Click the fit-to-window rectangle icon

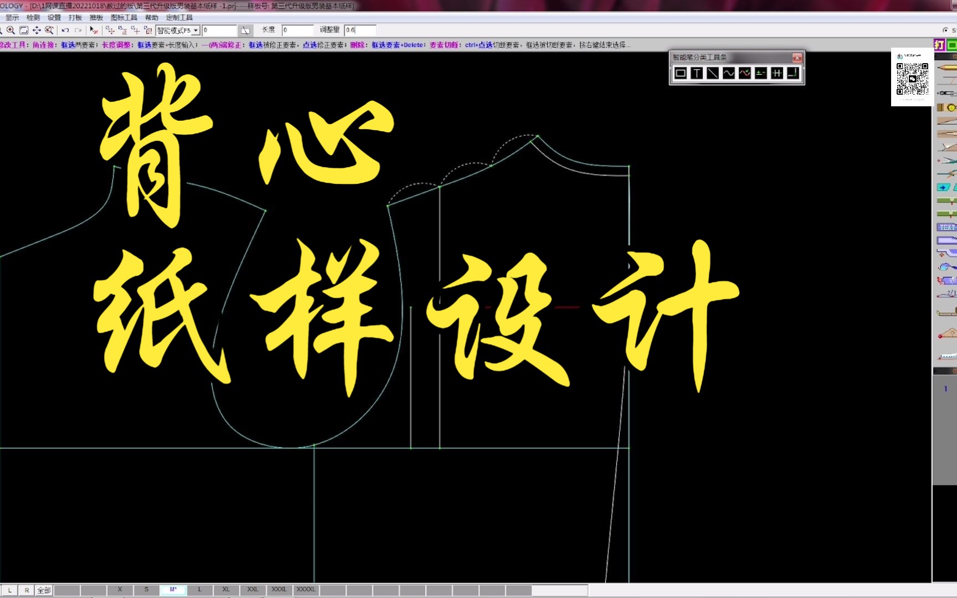(24, 30)
